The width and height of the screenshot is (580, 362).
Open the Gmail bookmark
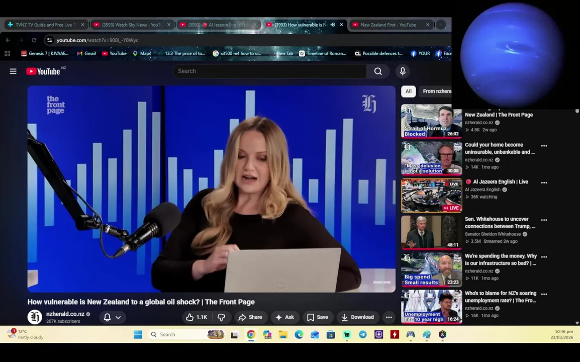point(86,53)
